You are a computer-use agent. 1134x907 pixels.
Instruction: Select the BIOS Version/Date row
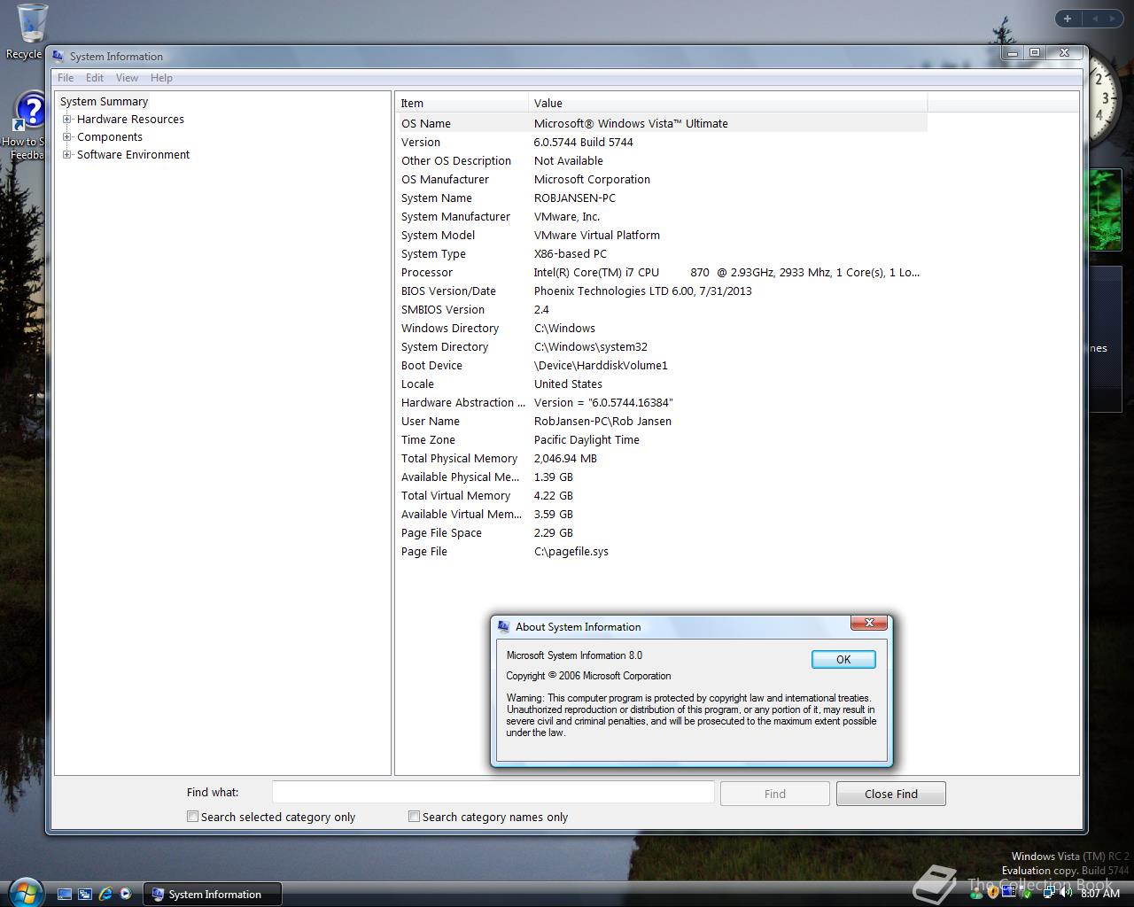pyautogui.click(x=662, y=291)
